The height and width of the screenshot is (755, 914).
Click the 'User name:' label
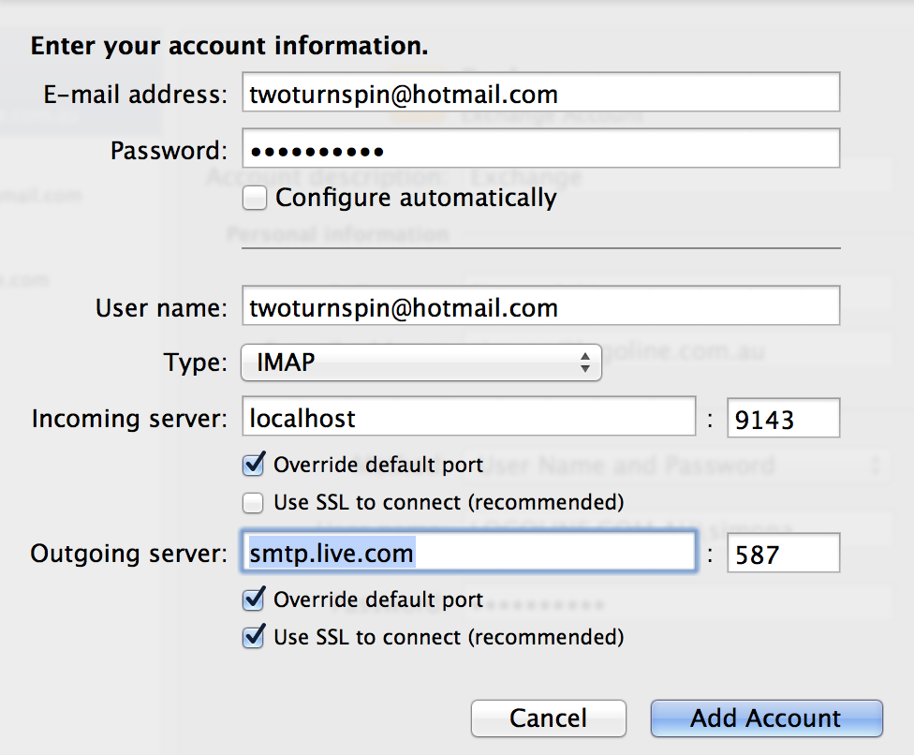161,308
